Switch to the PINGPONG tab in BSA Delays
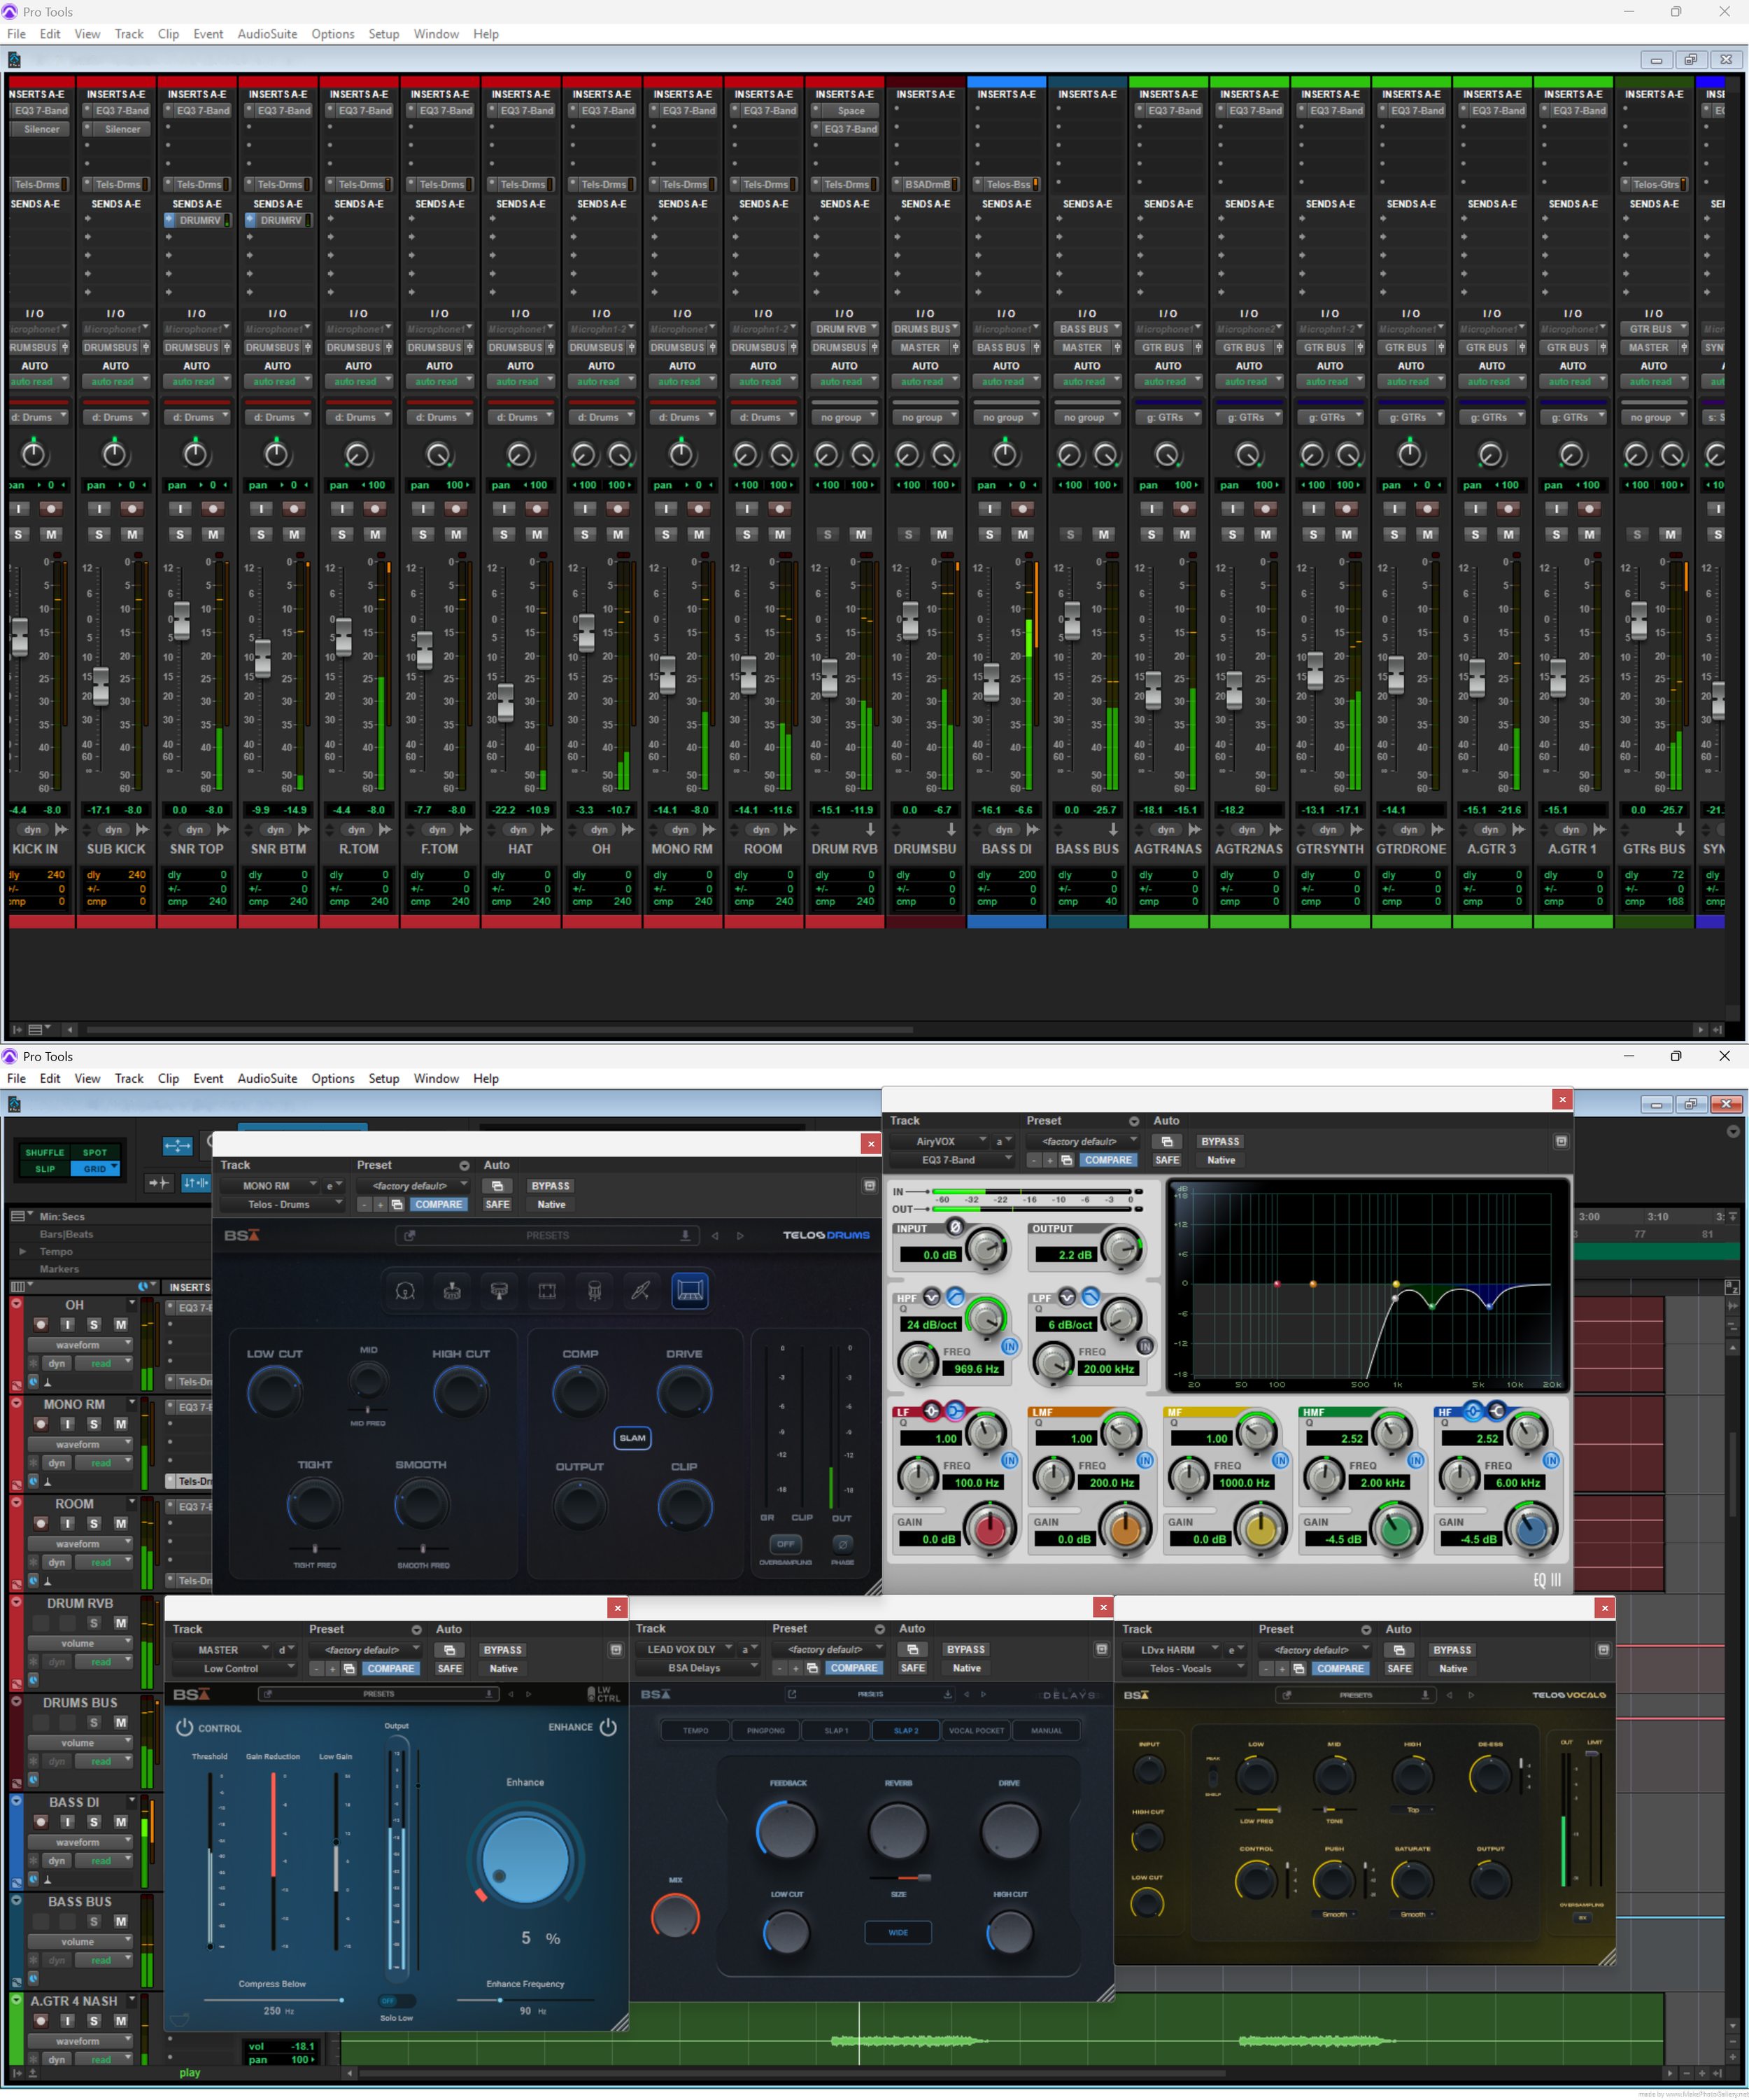This screenshot has width=1749, height=2100. tap(765, 1730)
